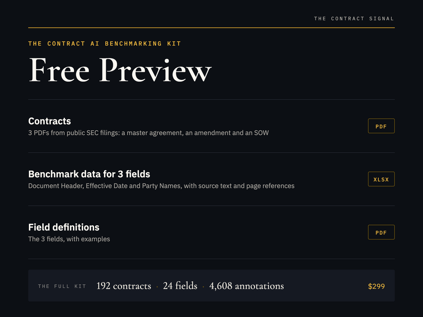Click the XLSX badge for Benchmark data
Image resolution: width=423 pixels, height=317 pixels.
point(381,179)
